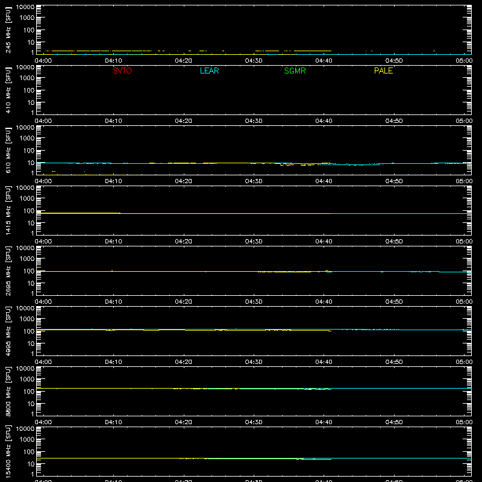Image resolution: width=482 pixels, height=482 pixels.
Task: Select the 4995 MHz [SFU] axis title
Action: 8,331
